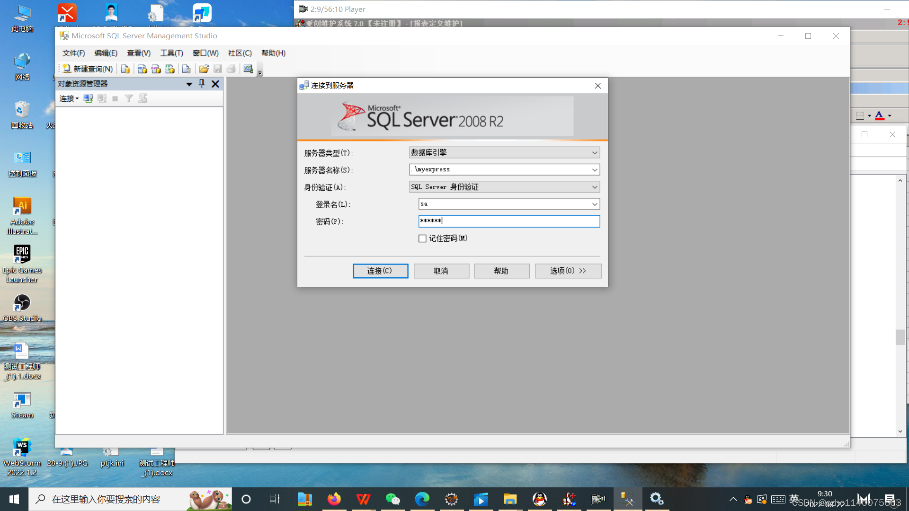Open Control Panel (控制面板) desktop icon
Screen dimensions: 909x511
22,164
